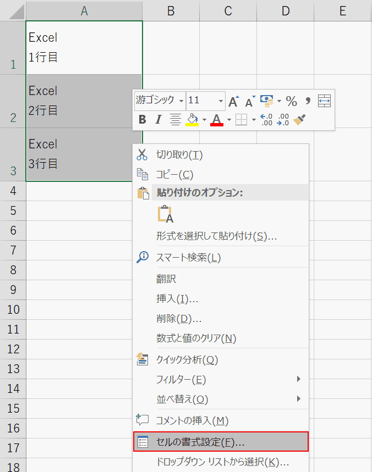Click the smart search magnifier icon
Viewport: 372px width, 472px height.
tap(143, 257)
